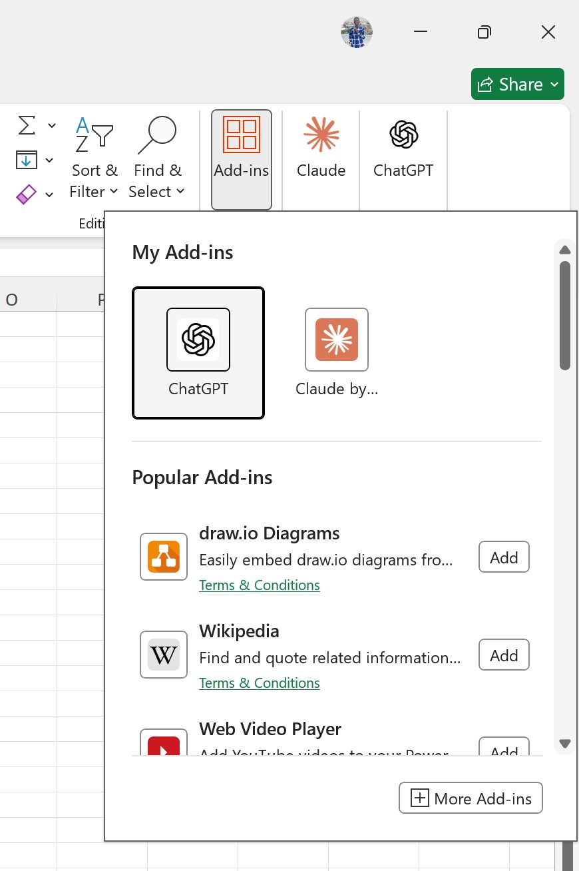Click the Wikipedia add-in icon
The height and width of the screenshot is (871, 579).
164,655
